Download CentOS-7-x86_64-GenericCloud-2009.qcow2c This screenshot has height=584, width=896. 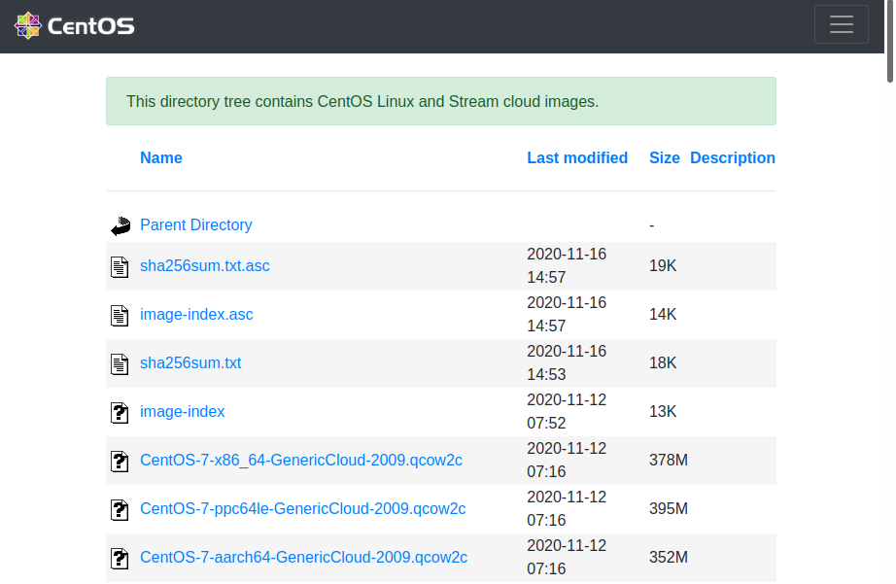point(301,460)
